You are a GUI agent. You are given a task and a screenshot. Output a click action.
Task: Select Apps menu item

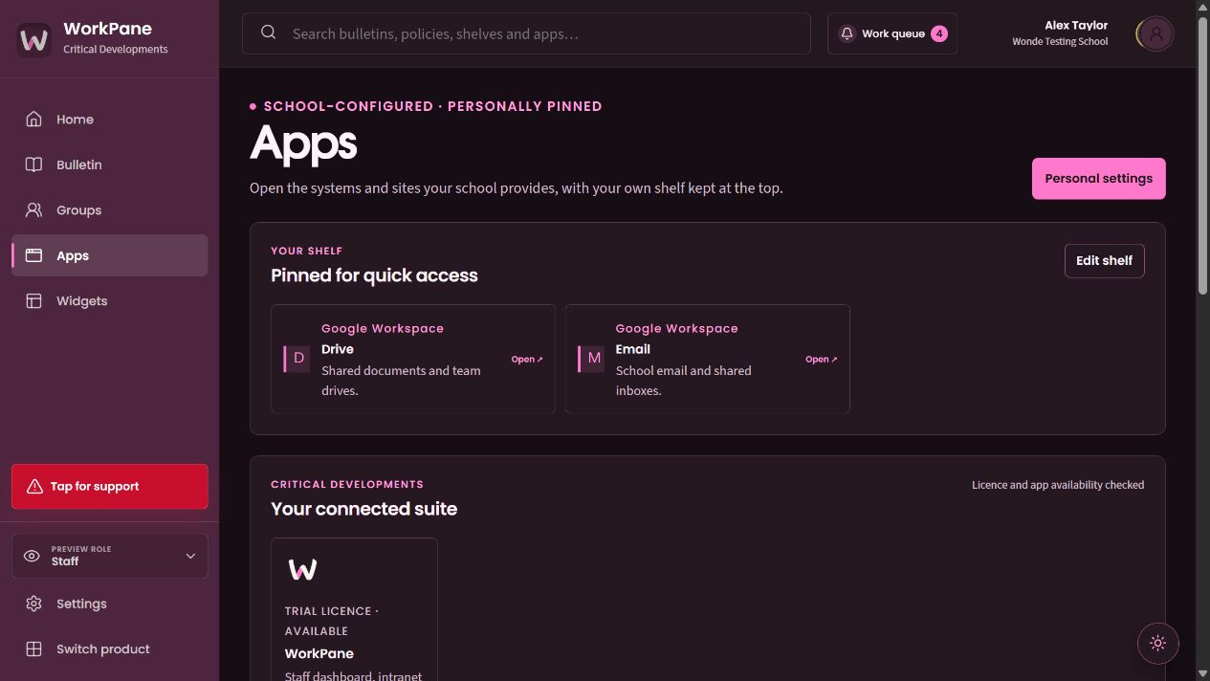[109, 255]
